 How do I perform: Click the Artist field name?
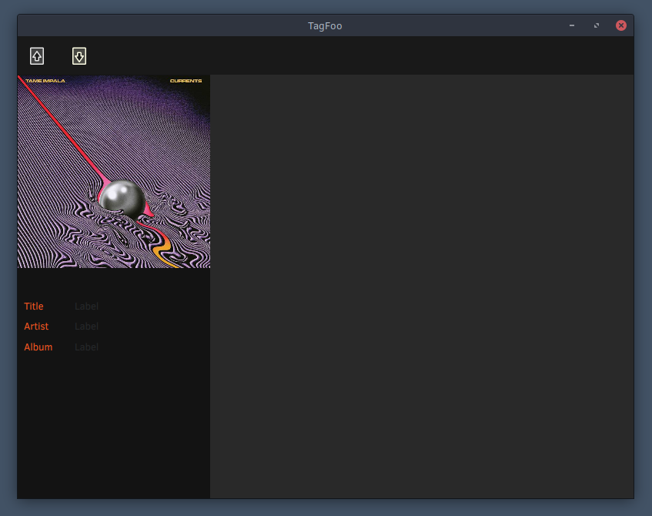[36, 327]
